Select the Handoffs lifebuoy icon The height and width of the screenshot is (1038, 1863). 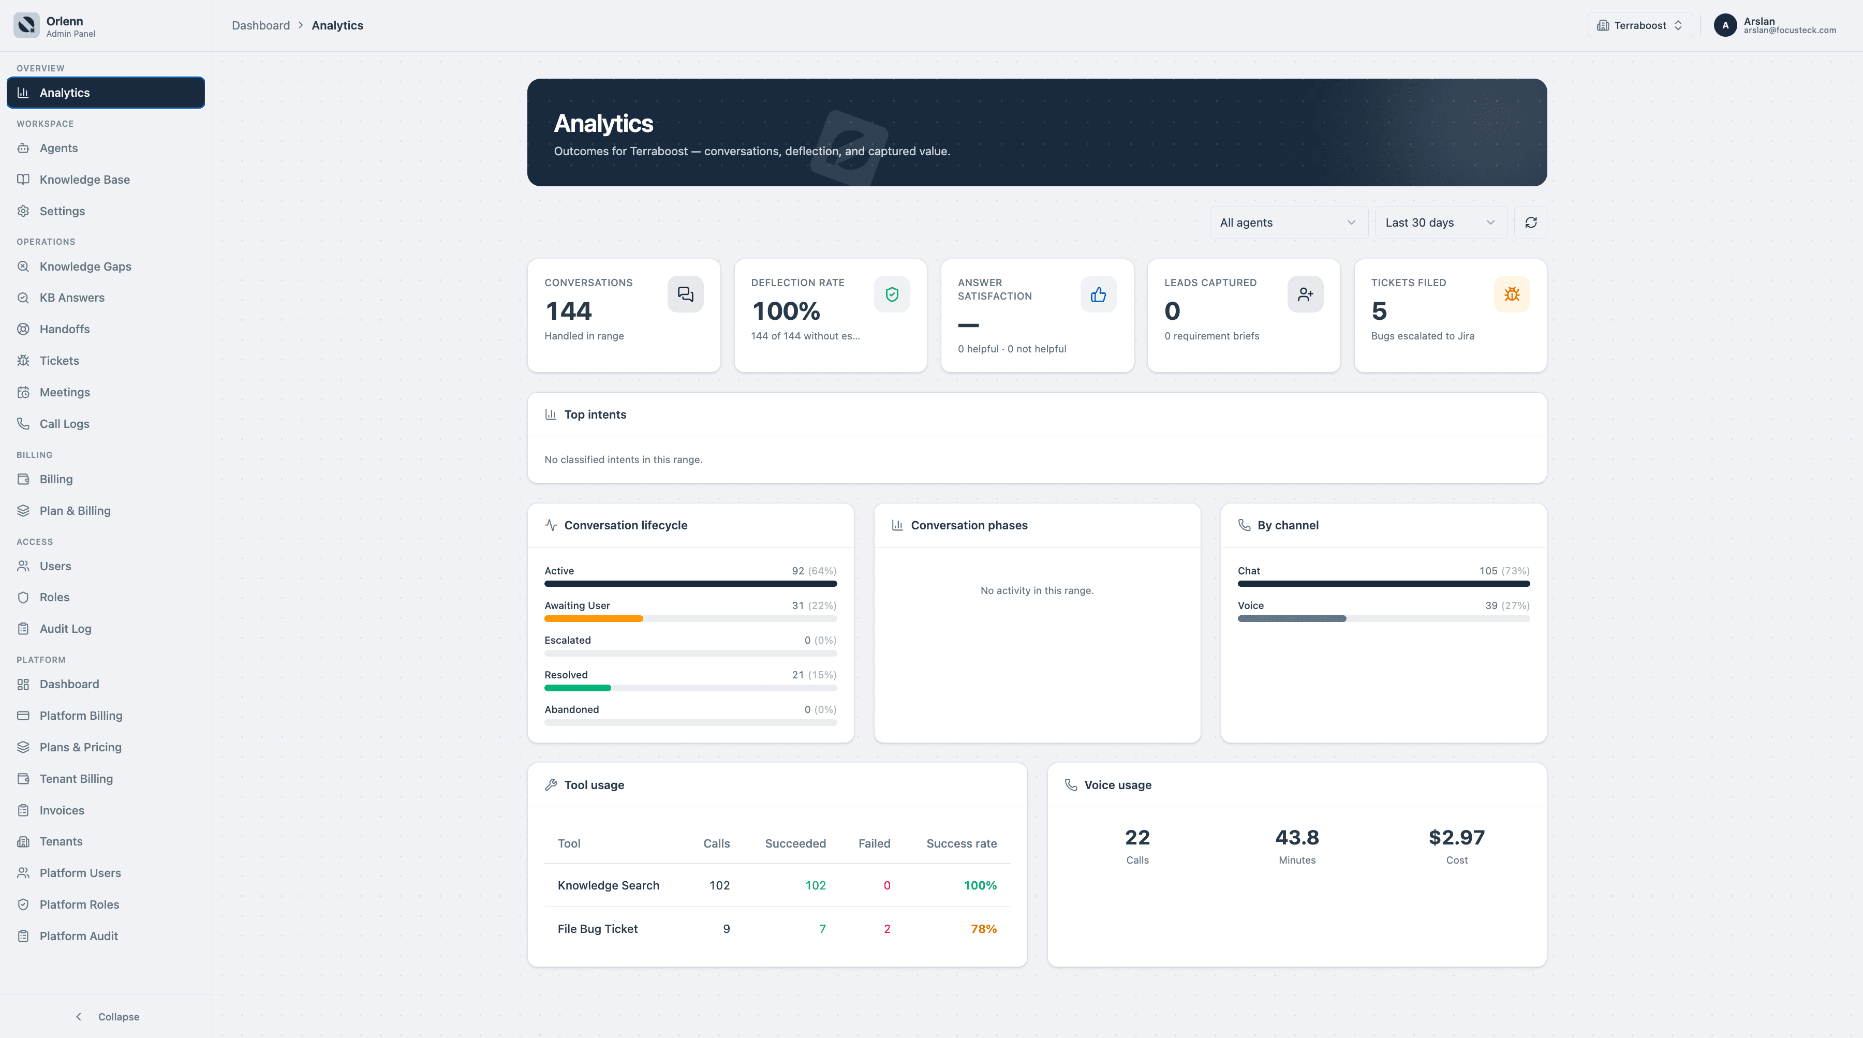coord(23,329)
